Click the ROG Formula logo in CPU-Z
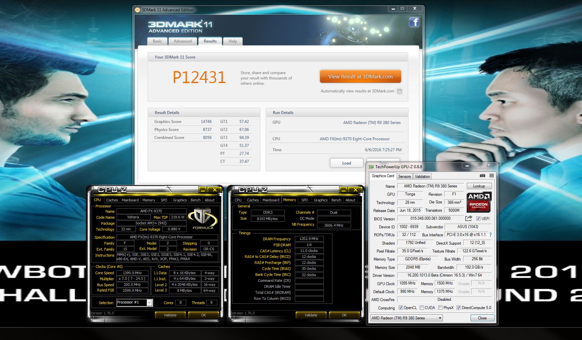The width and height of the screenshot is (582, 340). 203,218
